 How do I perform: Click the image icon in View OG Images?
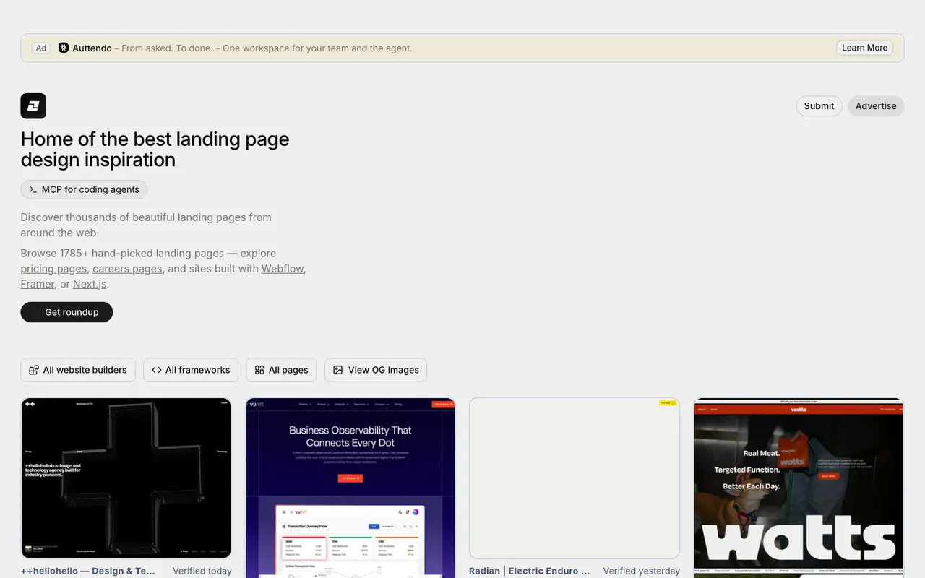point(337,370)
